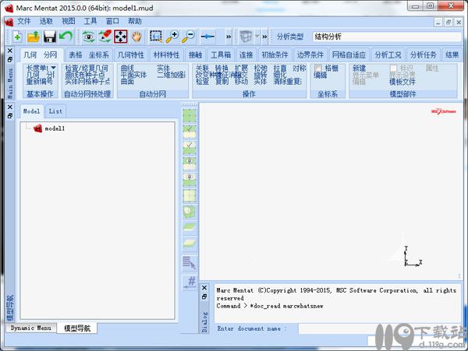Toggle the 标识 checkbox in 模型部件
Image resolution: width=468 pixels, height=351 pixels.
click(393, 68)
